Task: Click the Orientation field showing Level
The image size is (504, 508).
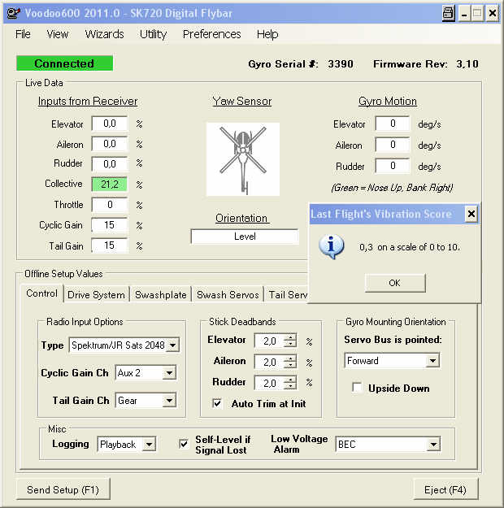Action: 245,237
